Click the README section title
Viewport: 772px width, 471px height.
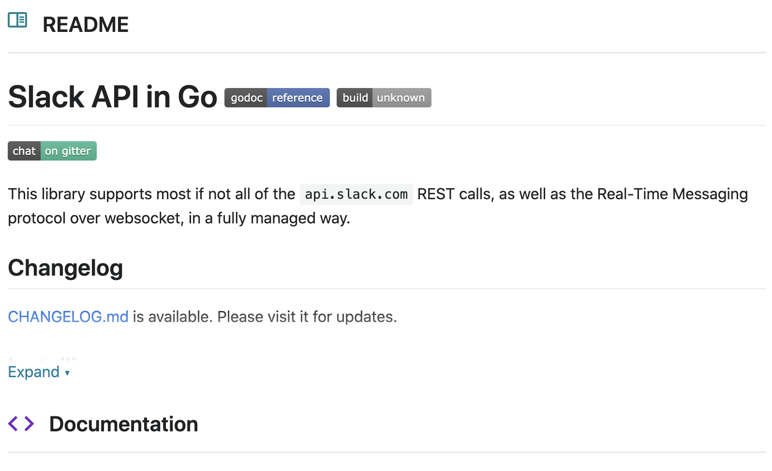point(86,25)
